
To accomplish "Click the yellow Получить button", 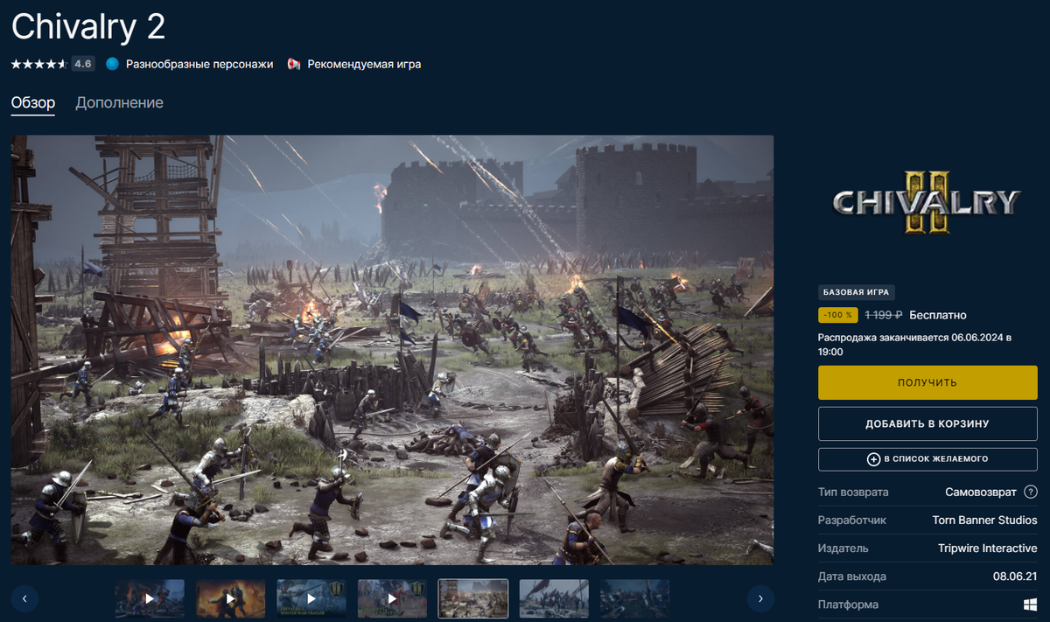I will (x=927, y=382).
